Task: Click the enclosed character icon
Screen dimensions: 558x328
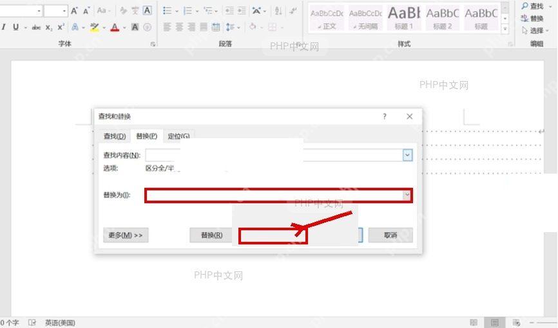Action: (x=147, y=27)
